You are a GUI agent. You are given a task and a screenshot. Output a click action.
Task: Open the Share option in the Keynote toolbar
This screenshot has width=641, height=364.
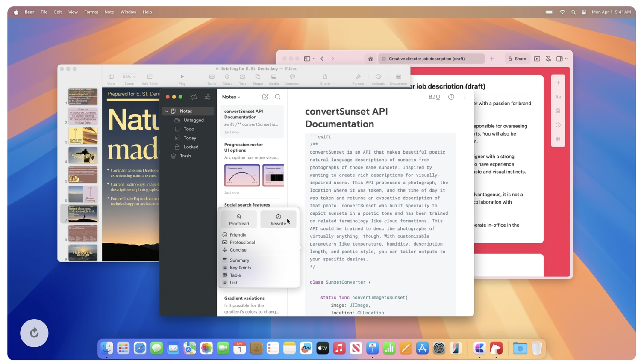tap(325, 80)
